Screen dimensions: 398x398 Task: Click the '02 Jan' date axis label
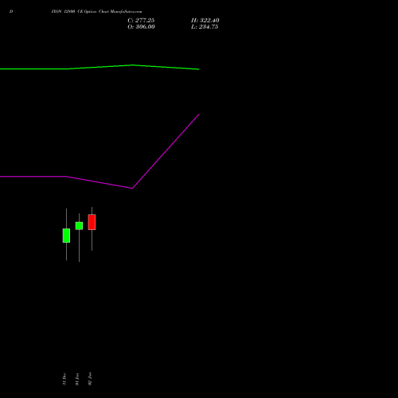click(x=90, y=379)
